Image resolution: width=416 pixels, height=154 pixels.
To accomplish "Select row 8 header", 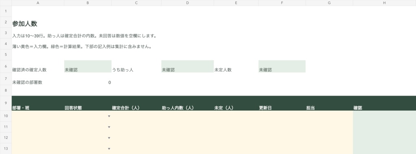I will coord(6,90).
